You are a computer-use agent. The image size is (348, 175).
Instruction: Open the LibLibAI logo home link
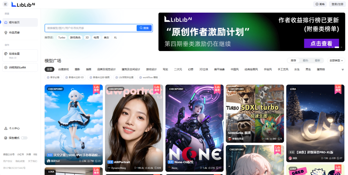(x=23, y=4)
